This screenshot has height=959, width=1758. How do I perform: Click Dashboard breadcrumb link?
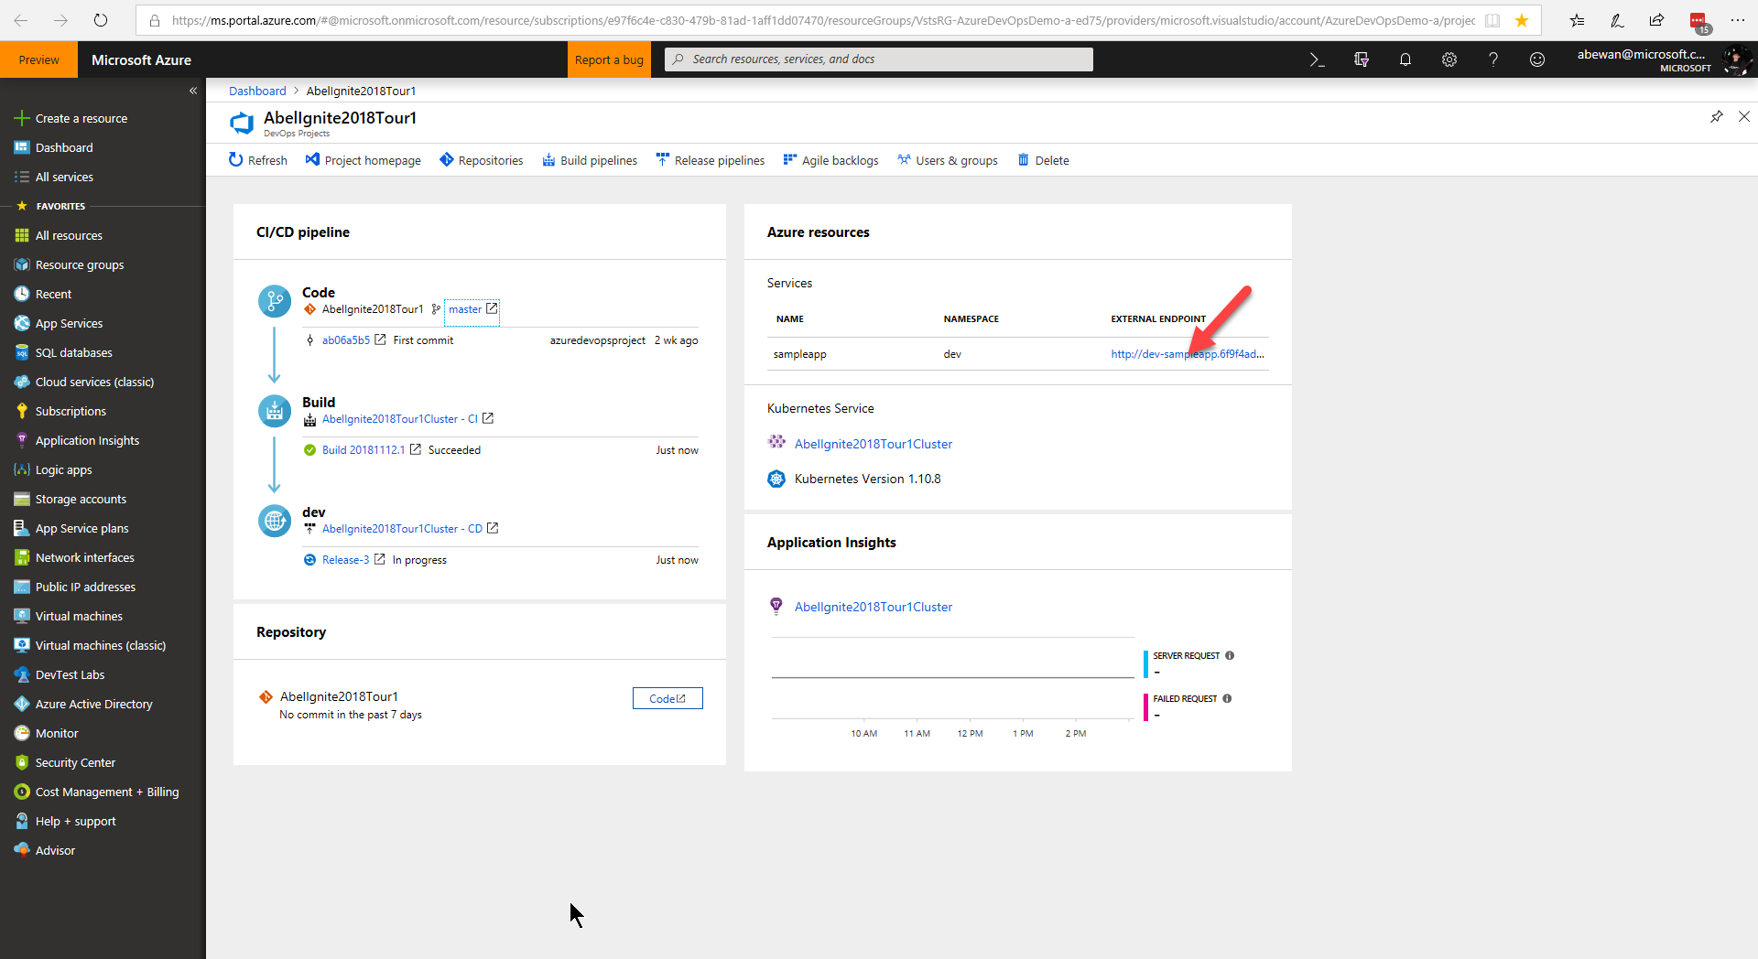tap(257, 91)
